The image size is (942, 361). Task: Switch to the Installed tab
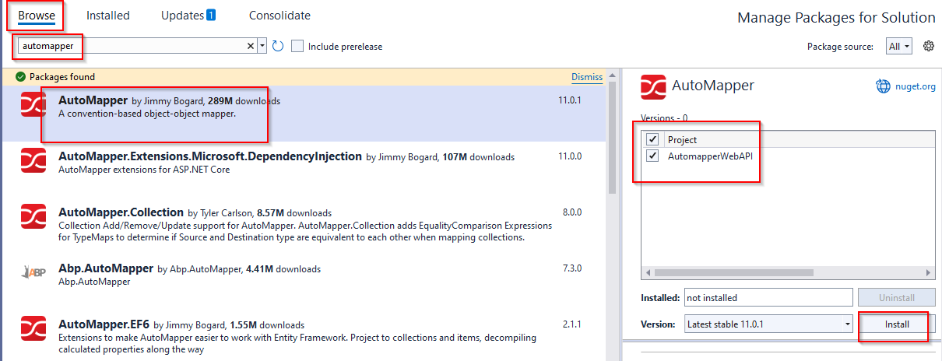pos(108,16)
